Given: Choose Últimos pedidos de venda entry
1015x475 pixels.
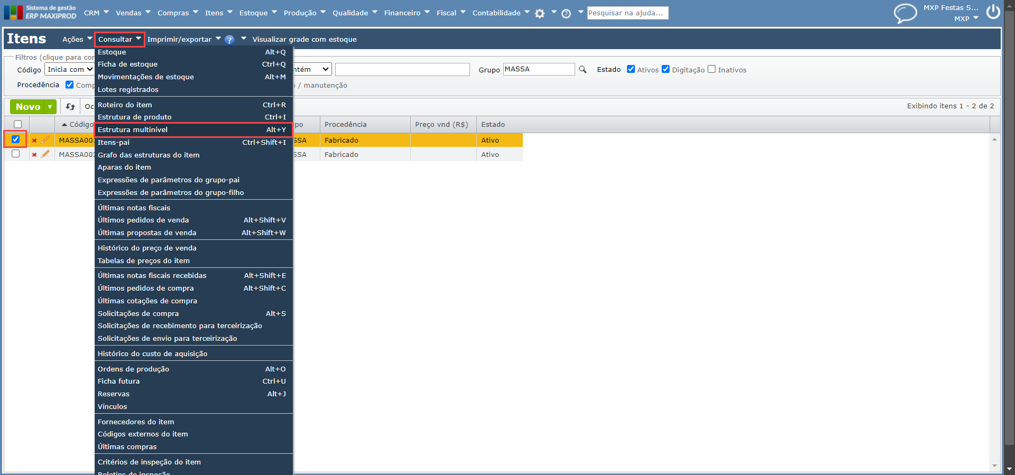Looking at the screenshot, I should pos(193,220).
